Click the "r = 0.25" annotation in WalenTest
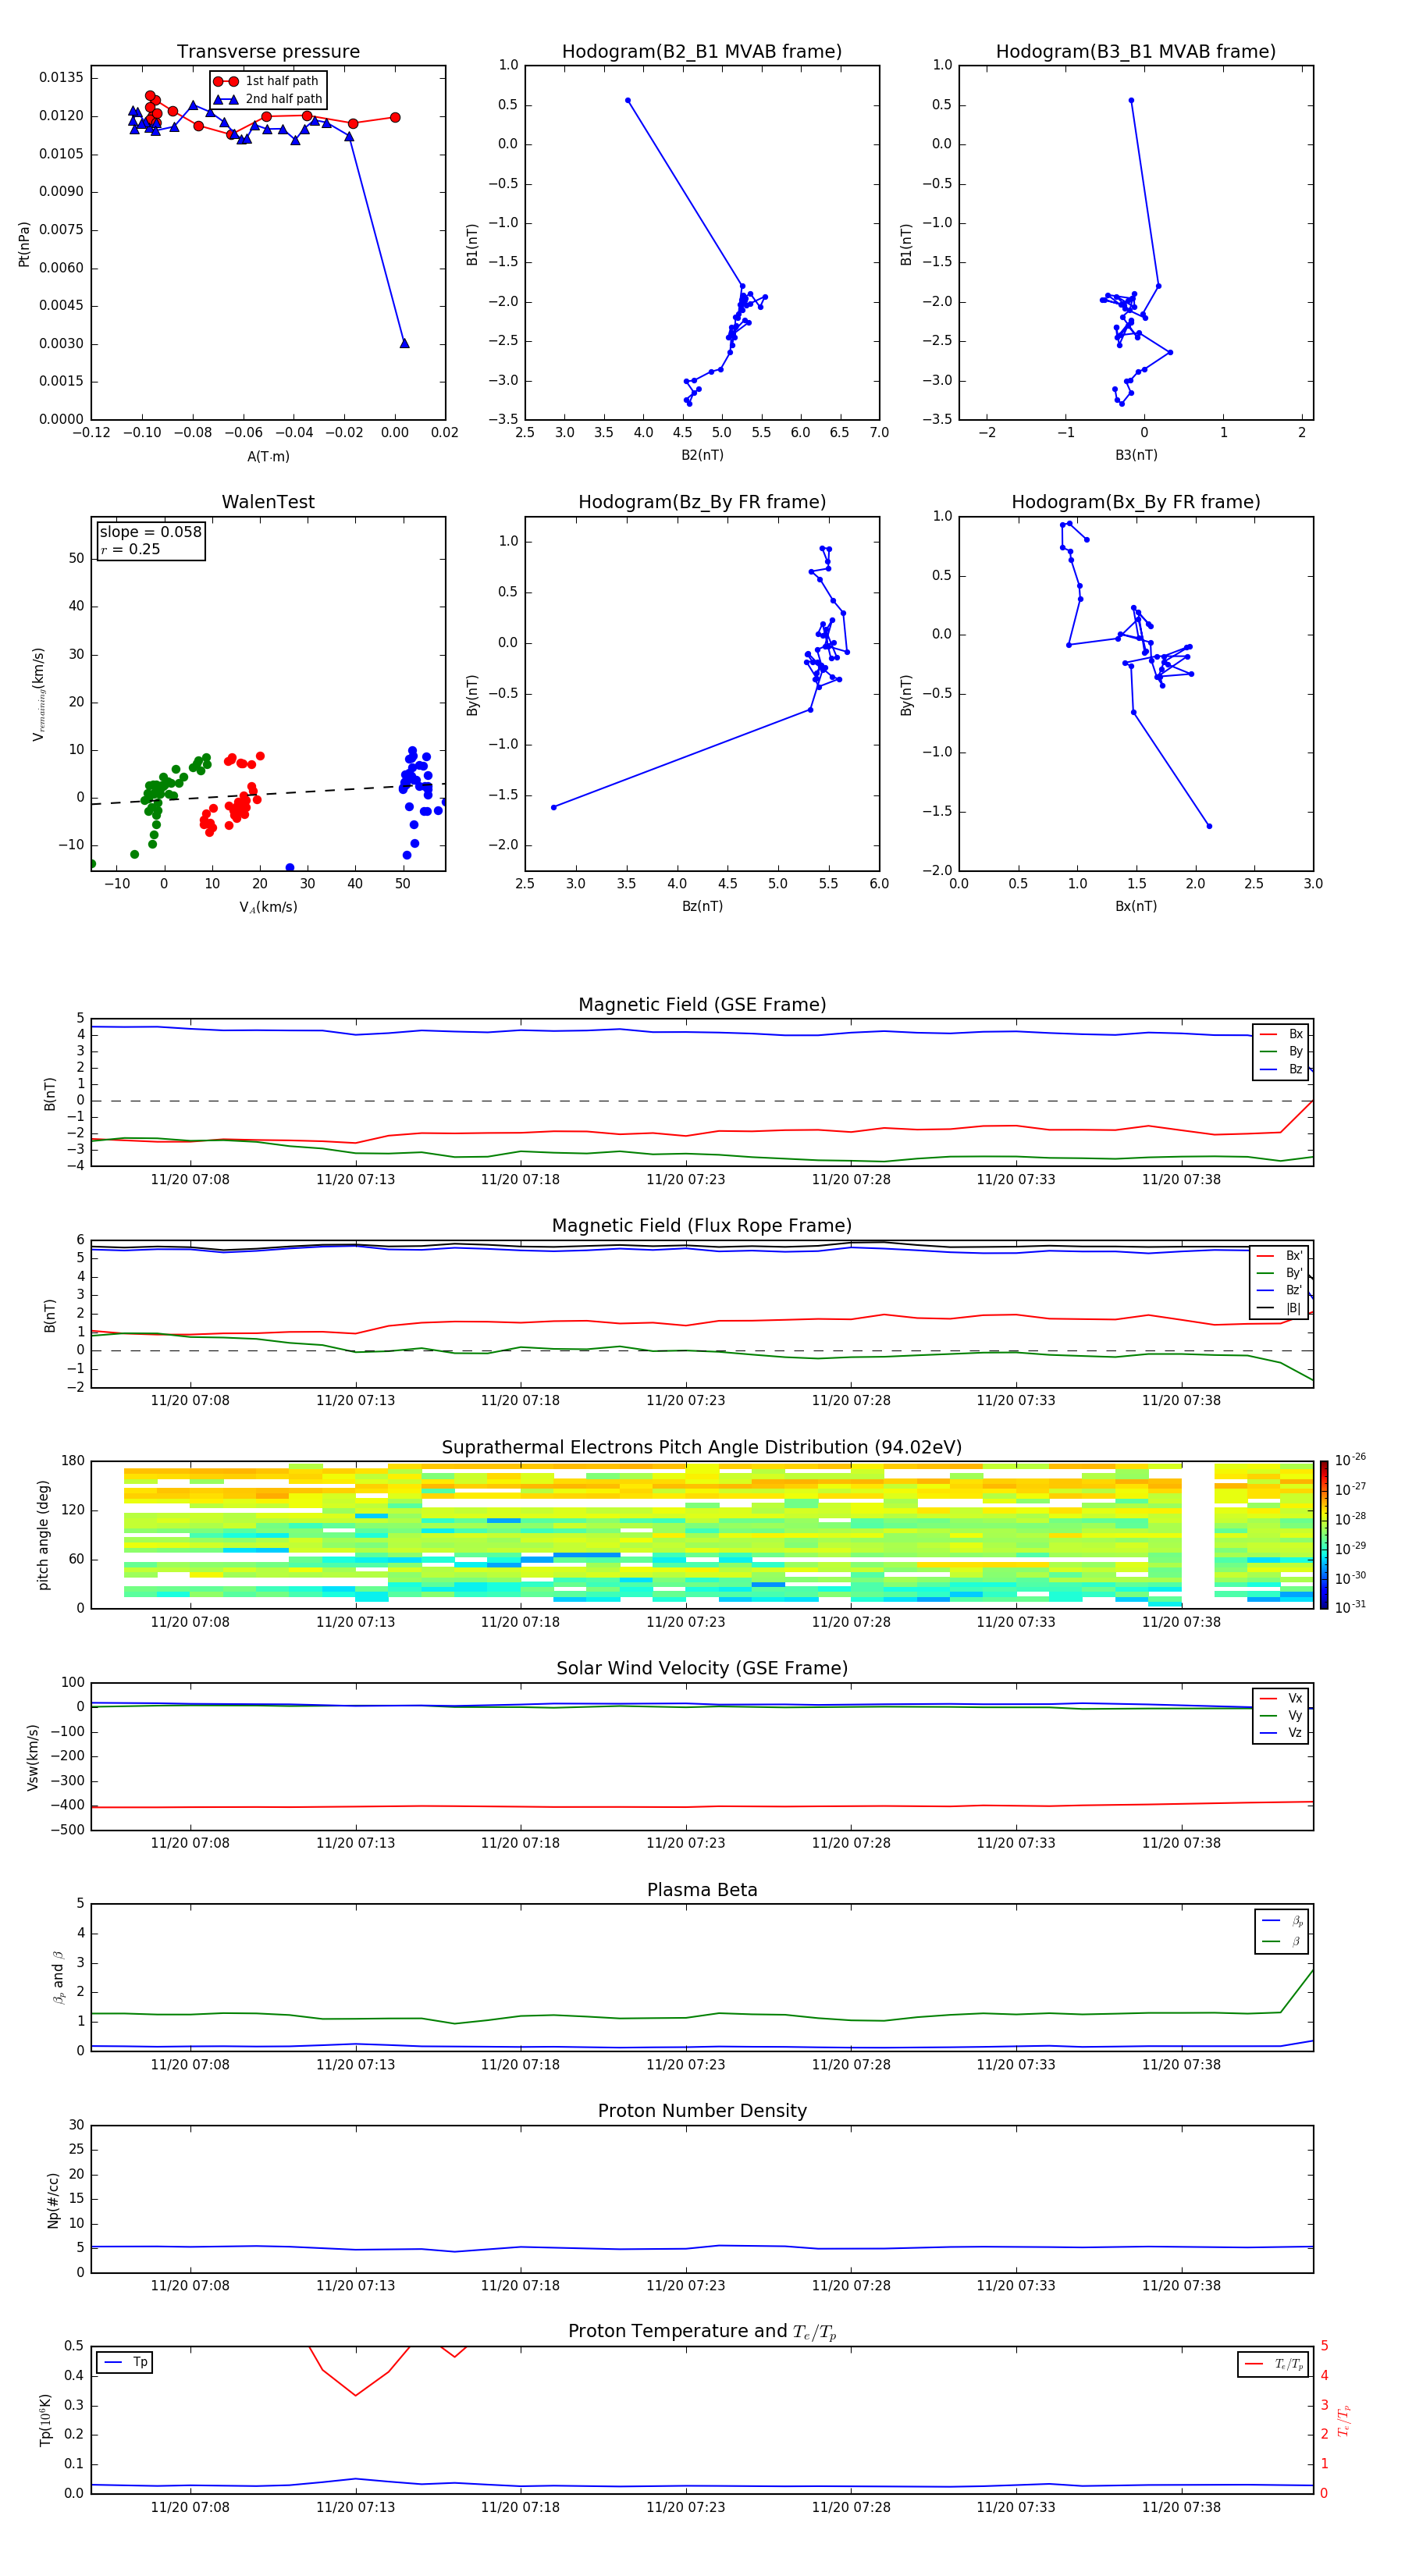This screenshot has width=1405, height=2576. (x=130, y=549)
